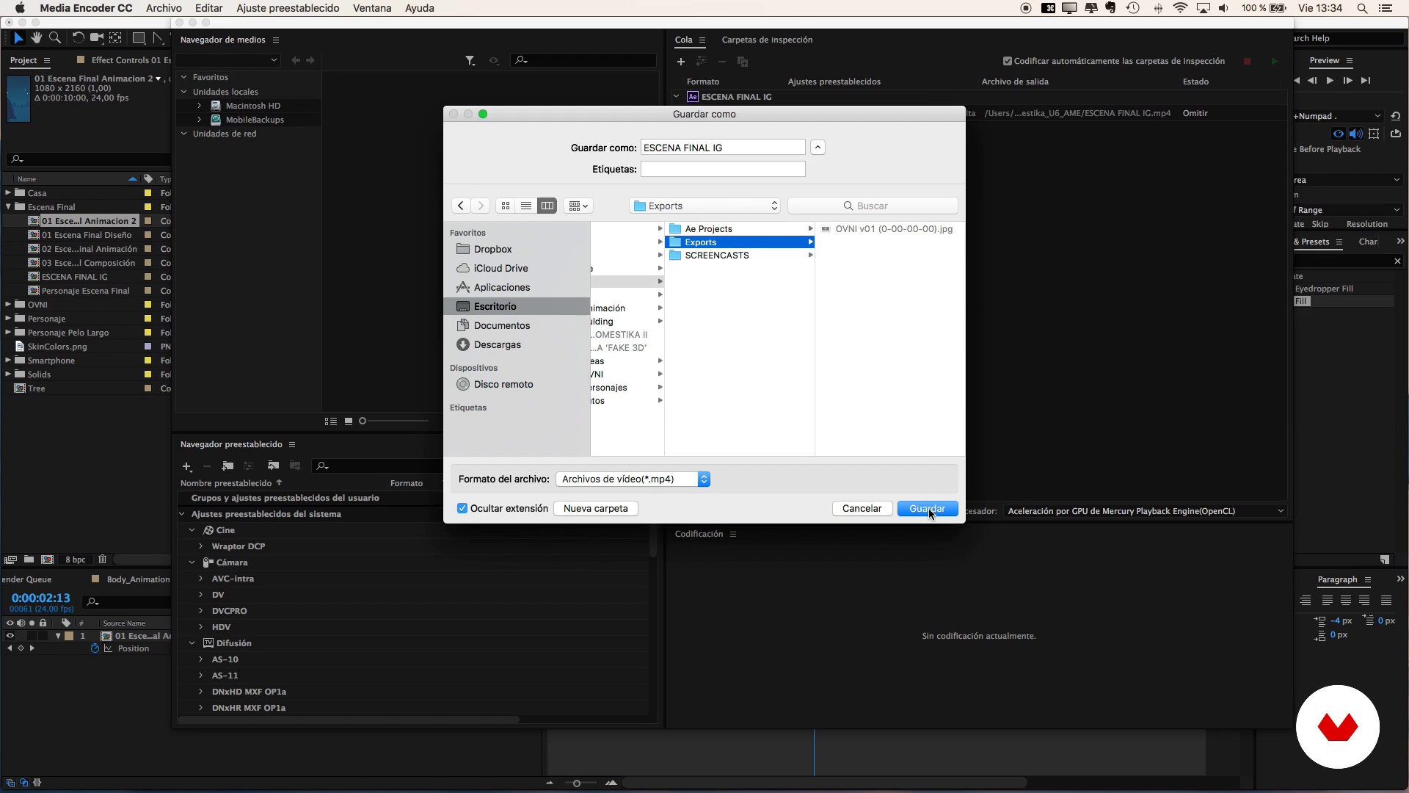Select the Zoom magnifier tool

point(54,38)
